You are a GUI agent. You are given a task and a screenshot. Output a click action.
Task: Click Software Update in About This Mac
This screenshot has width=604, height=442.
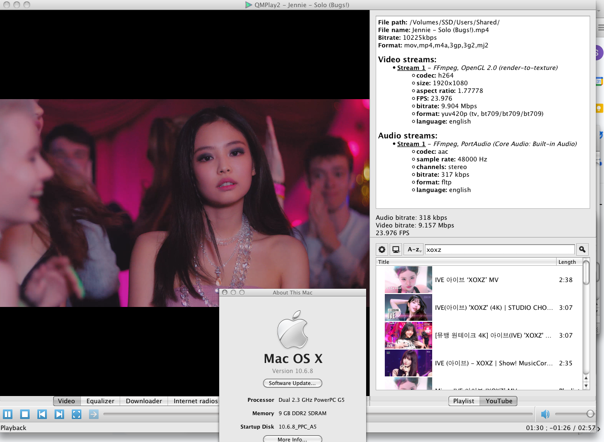click(x=292, y=383)
